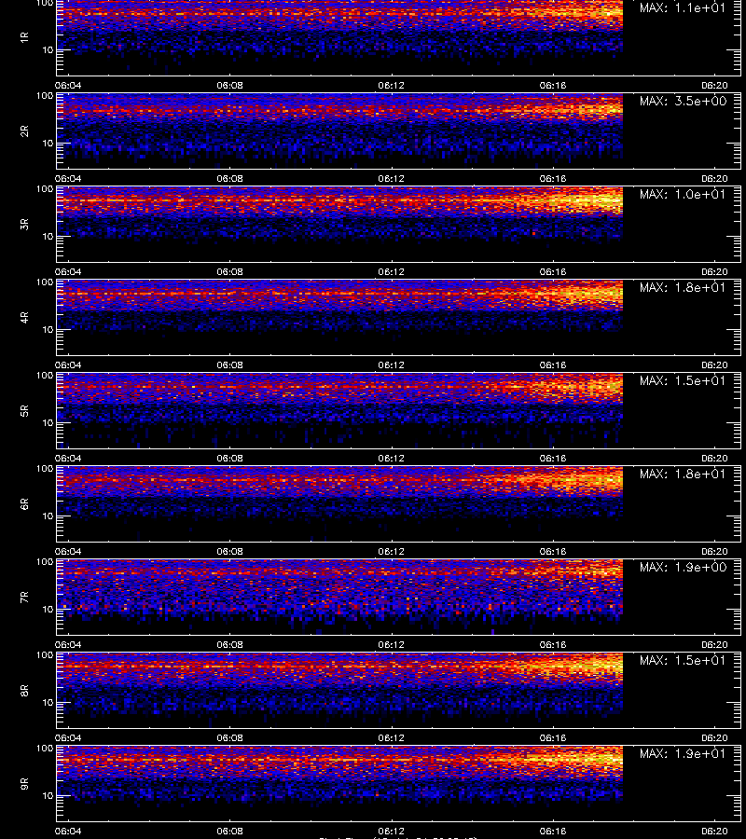The width and height of the screenshot is (746, 839).
Task: Select the MAX: 3.5e+00 readout in panel 2R
Action: point(683,101)
